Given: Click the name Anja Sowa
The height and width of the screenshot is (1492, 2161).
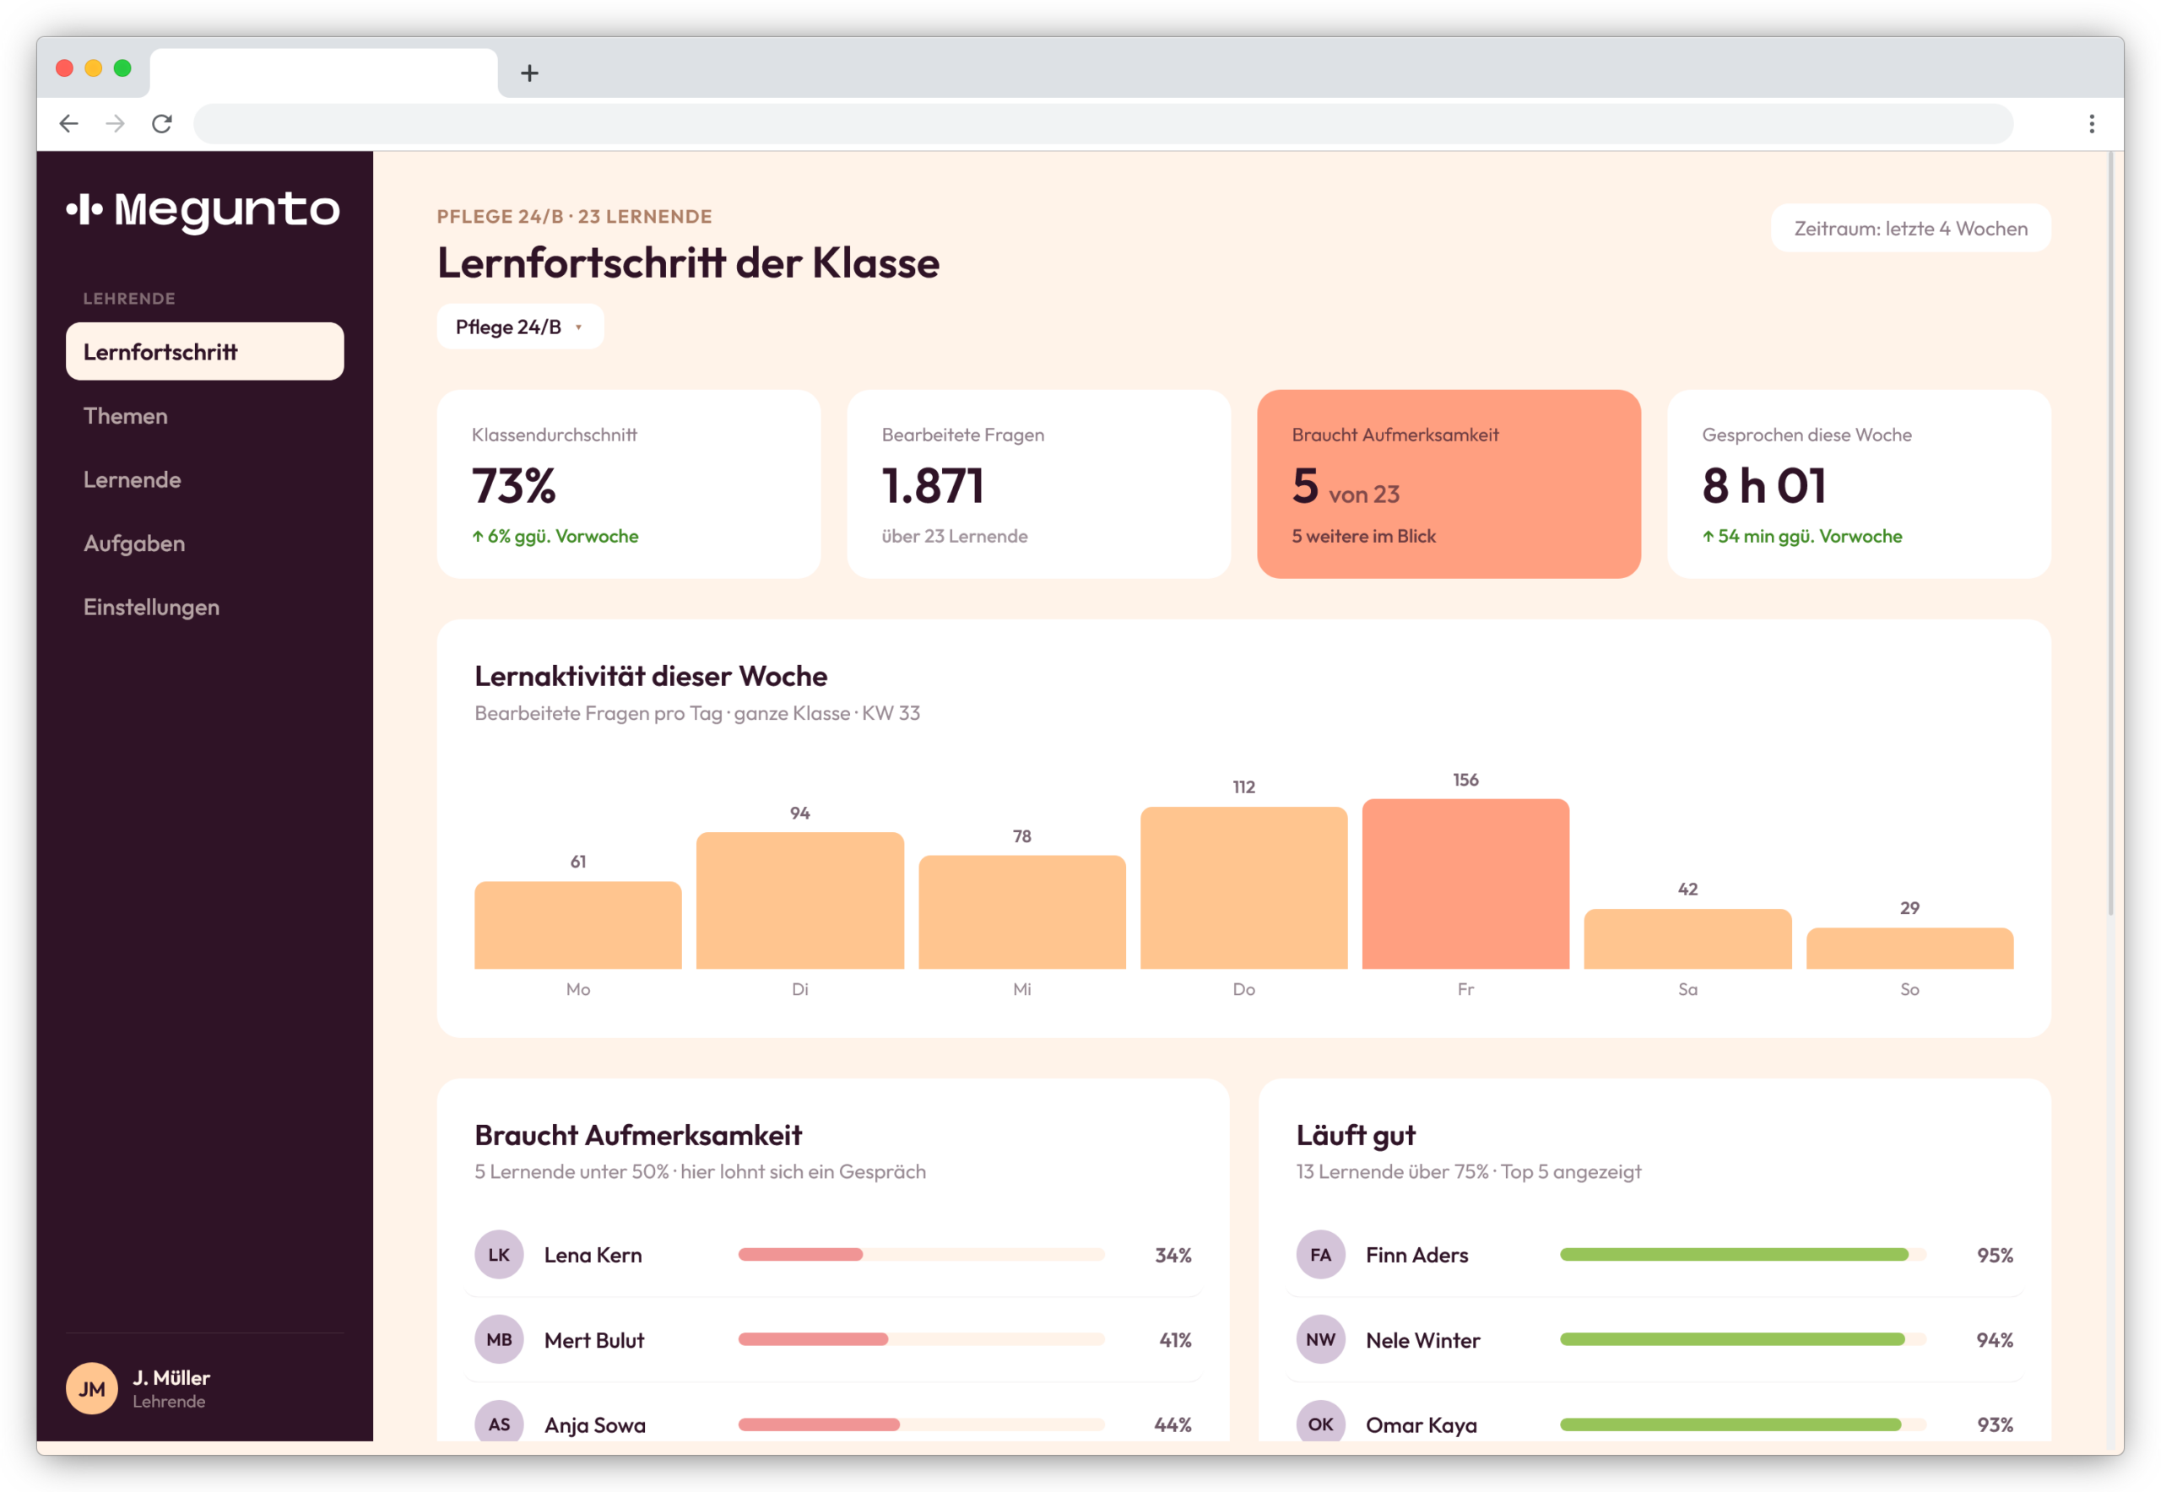Looking at the screenshot, I should click(x=595, y=1424).
